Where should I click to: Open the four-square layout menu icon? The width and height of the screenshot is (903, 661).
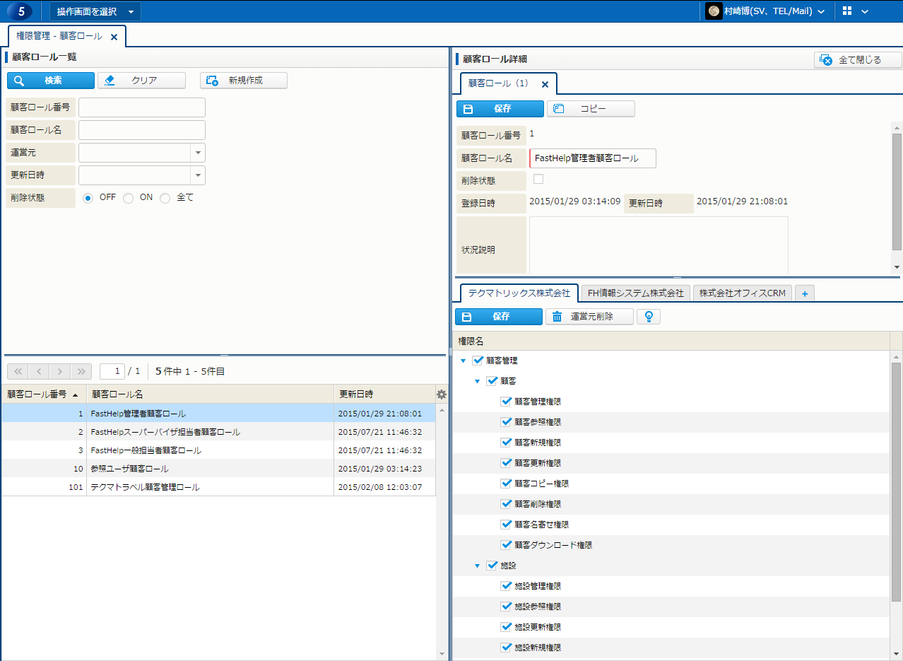(x=848, y=11)
